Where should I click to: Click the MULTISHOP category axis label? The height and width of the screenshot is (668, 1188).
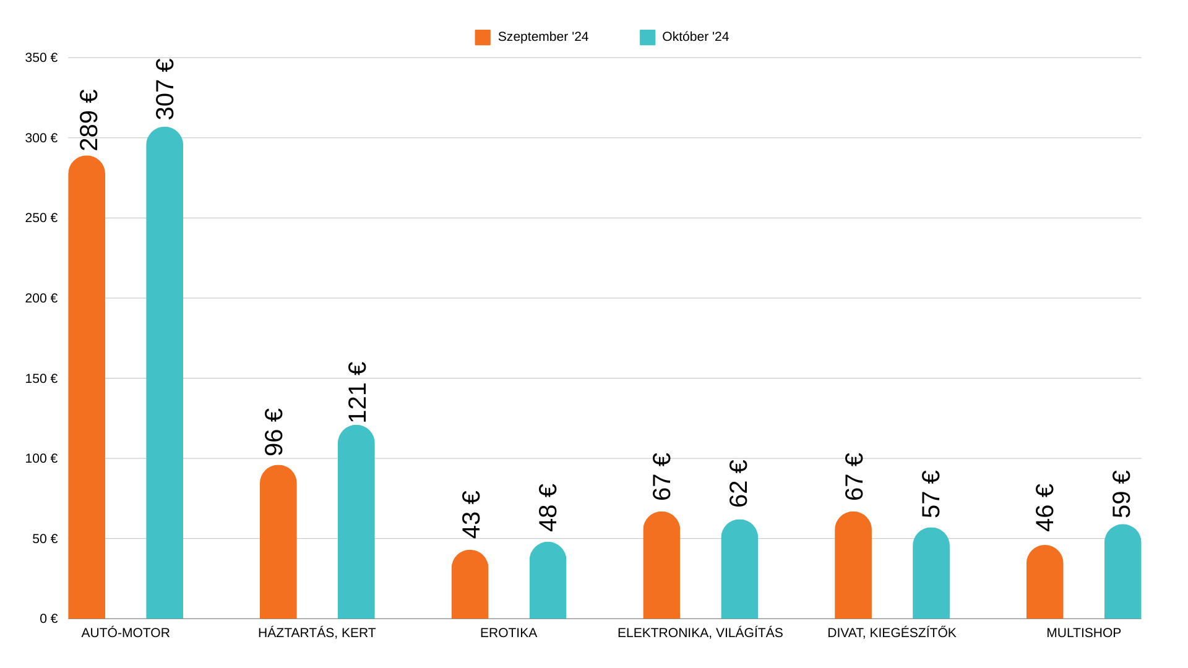point(1083,633)
